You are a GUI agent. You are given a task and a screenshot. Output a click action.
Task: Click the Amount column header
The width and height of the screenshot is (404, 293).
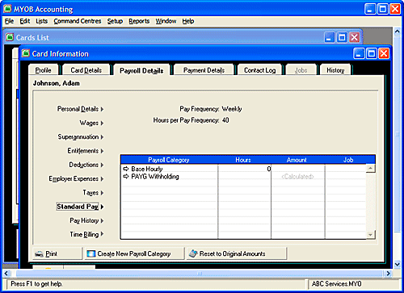coord(297,160)
